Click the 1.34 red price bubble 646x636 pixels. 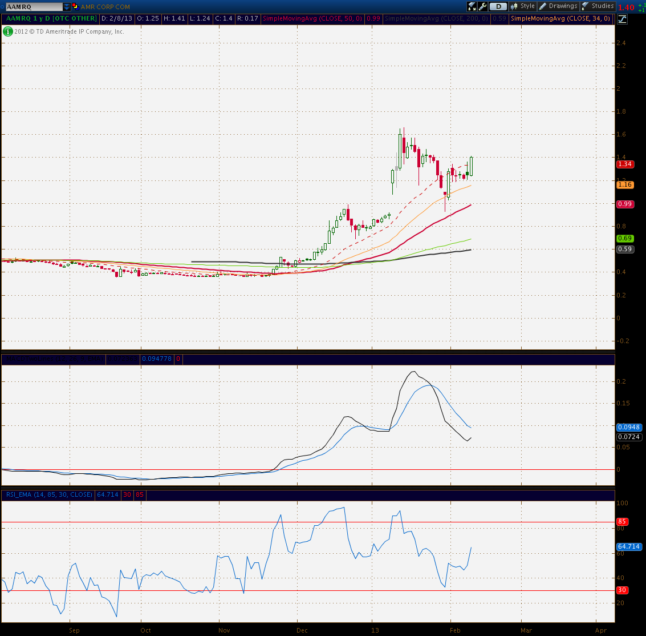click(625, 164)
